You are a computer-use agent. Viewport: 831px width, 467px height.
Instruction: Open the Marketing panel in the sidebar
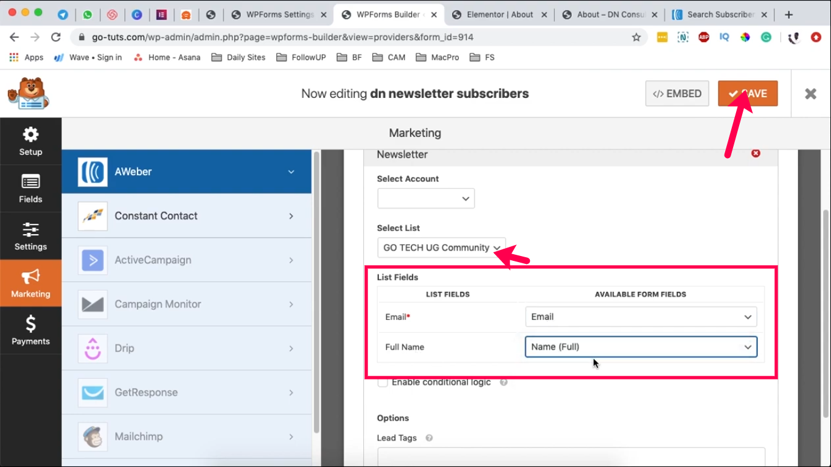pyautogui.click(x=30, y=283)
